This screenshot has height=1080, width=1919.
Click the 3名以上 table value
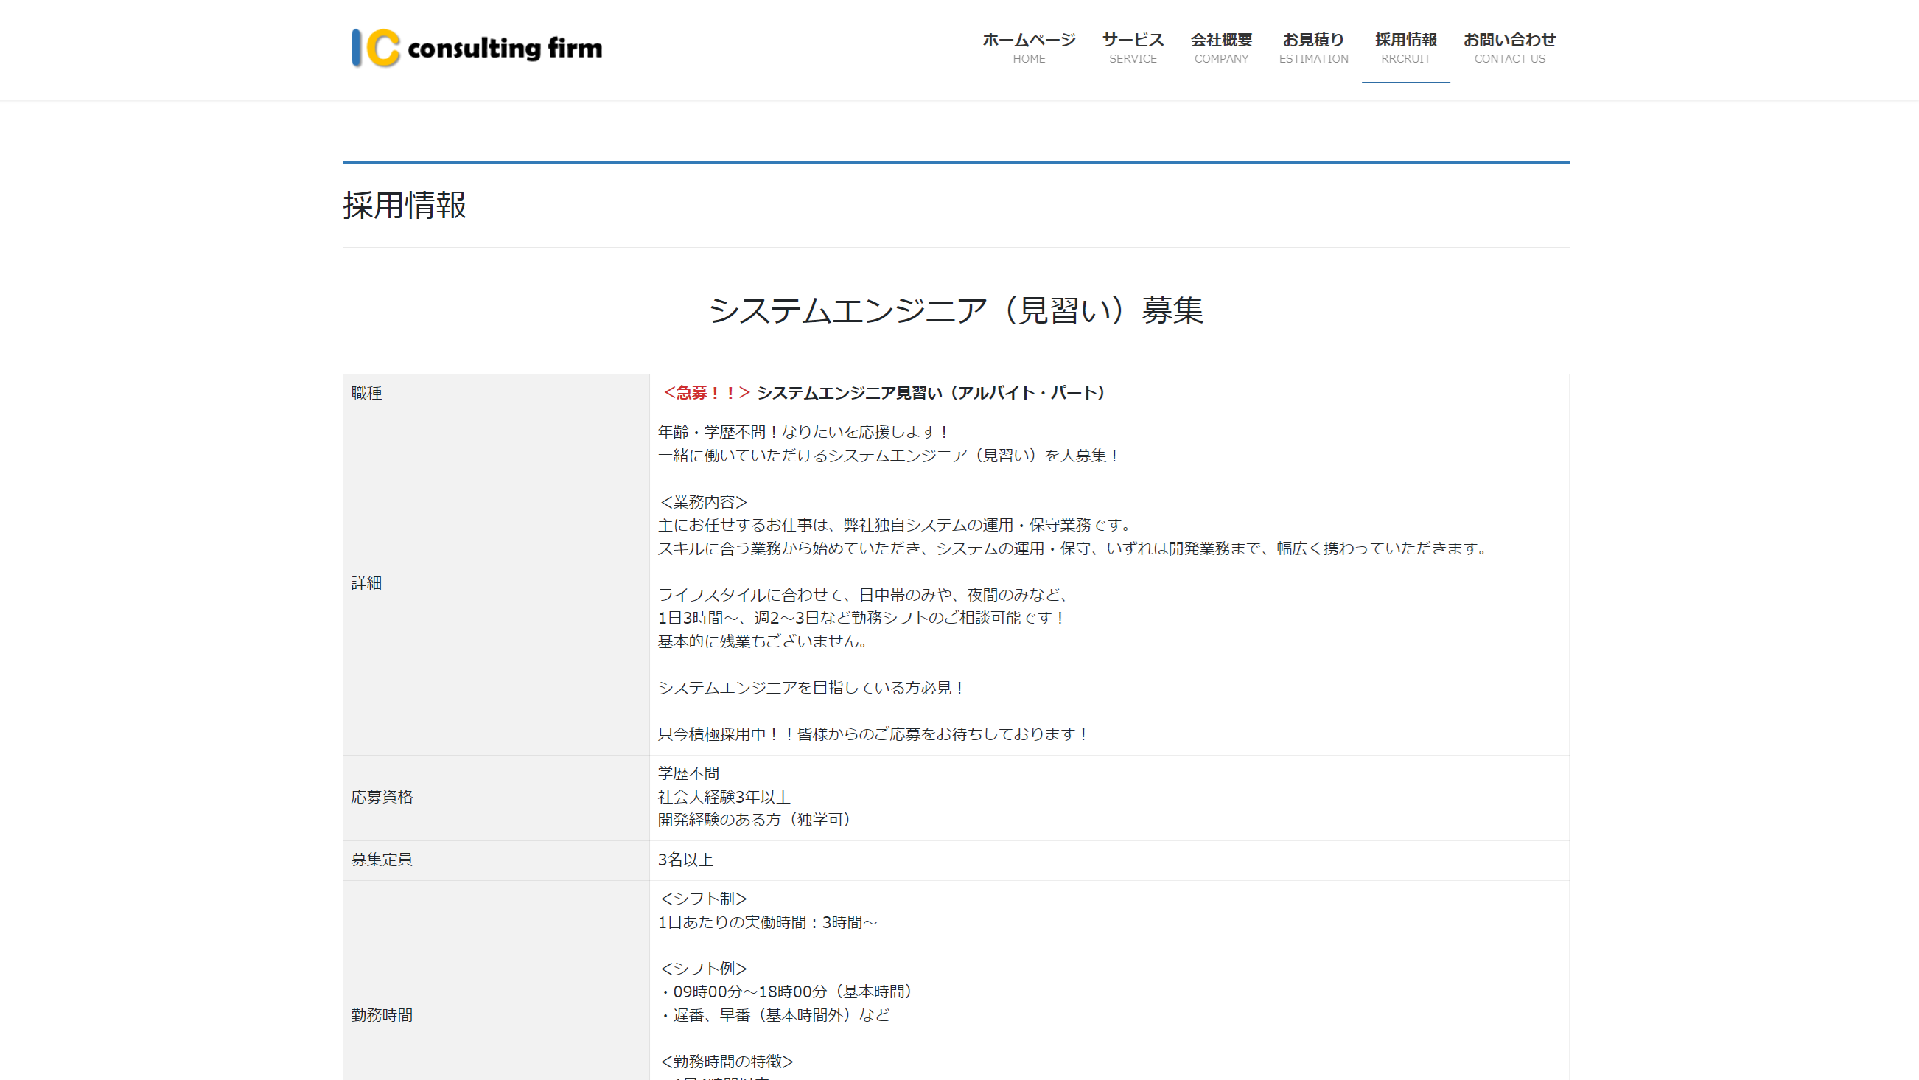(685, 860)
